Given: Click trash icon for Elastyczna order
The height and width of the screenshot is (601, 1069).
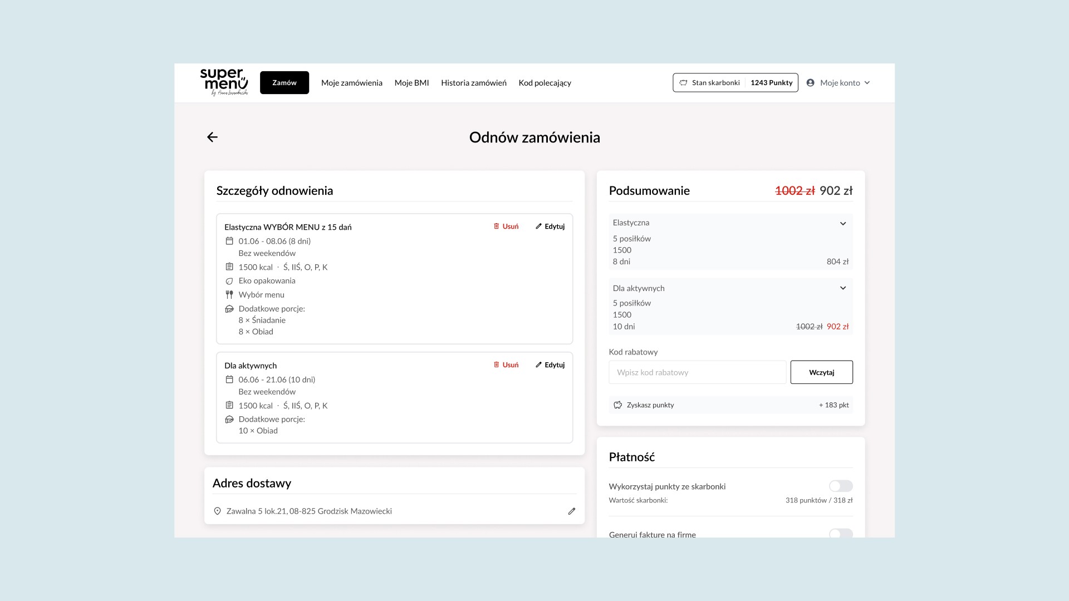Looking at the screenshot, I should click(496, 226).
